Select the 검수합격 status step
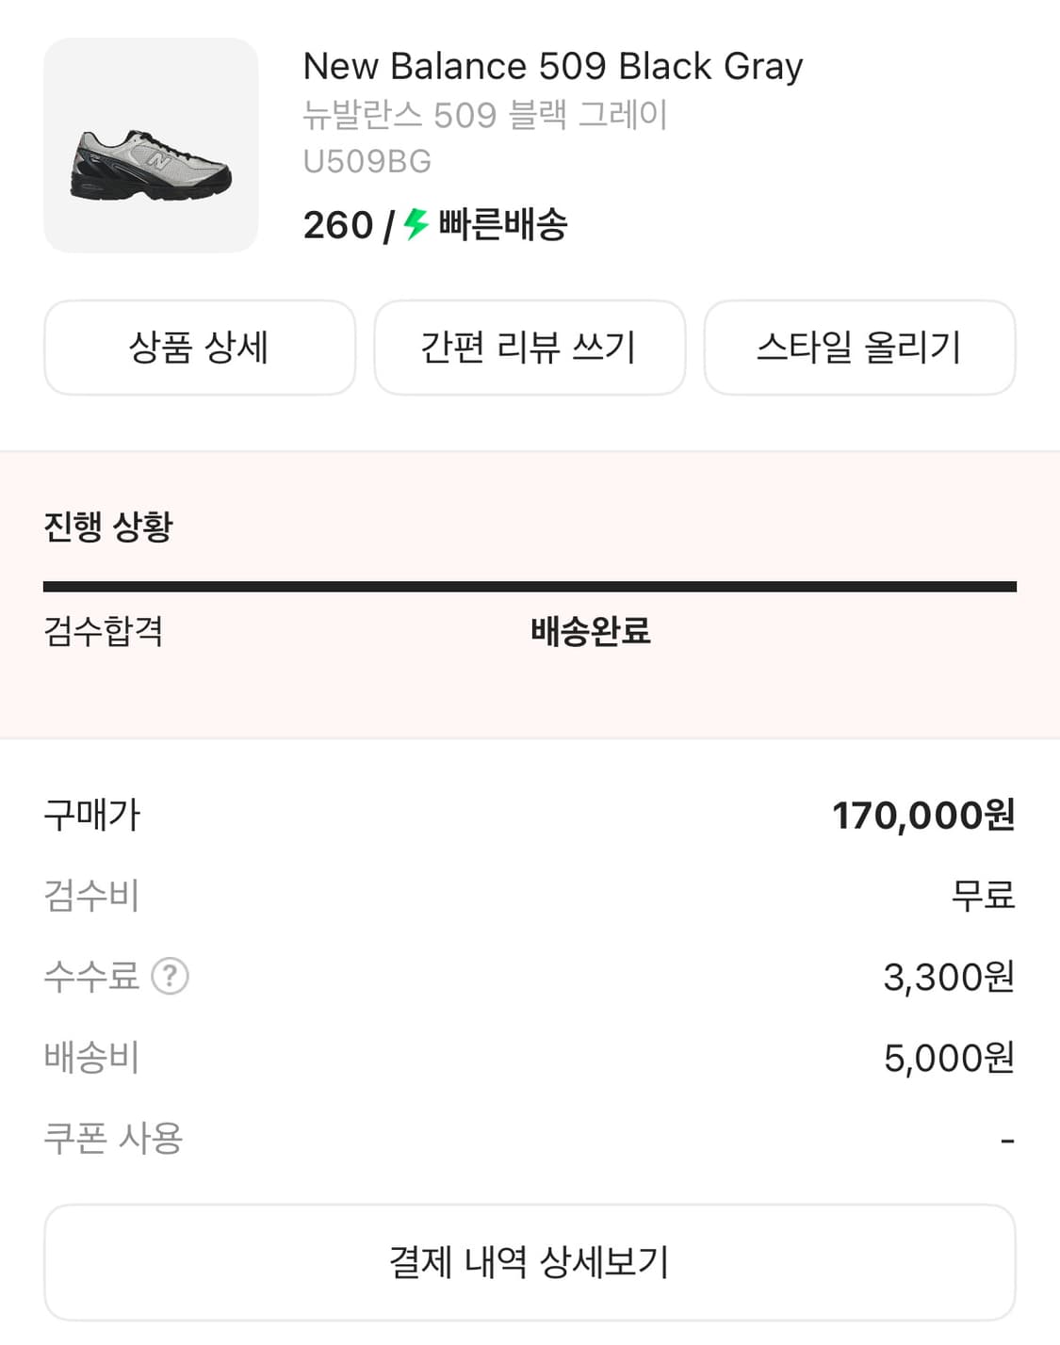 pos(104,631)
